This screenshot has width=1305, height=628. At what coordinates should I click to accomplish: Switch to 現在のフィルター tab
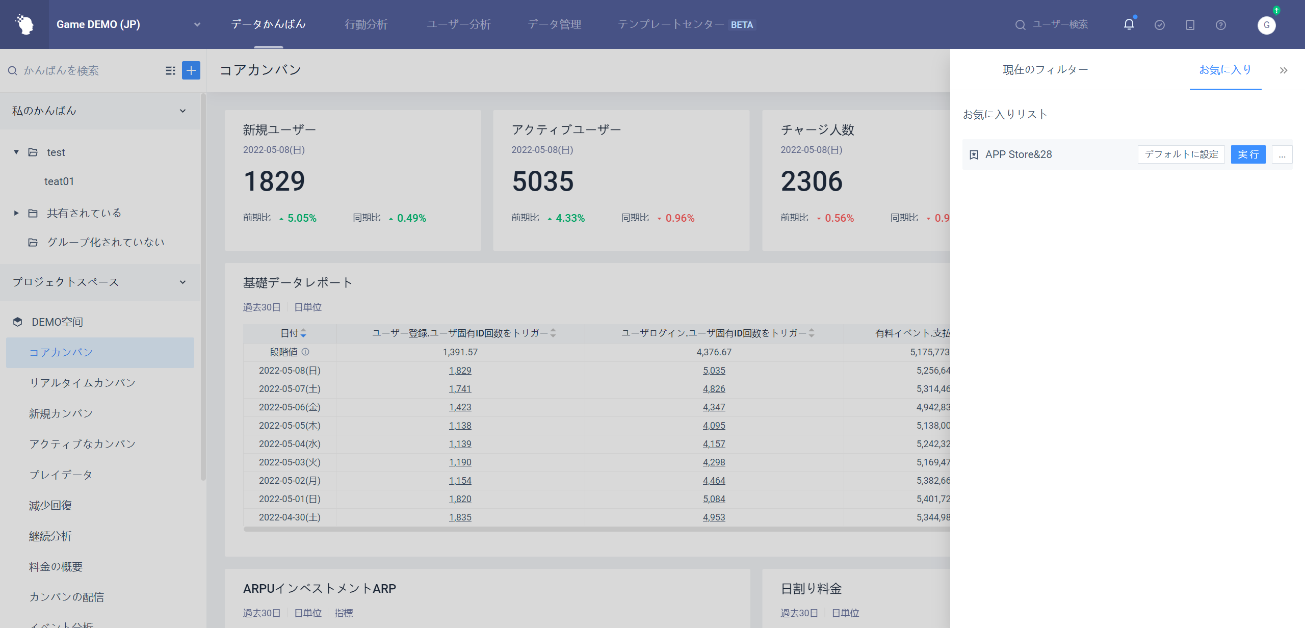click(1046, 70)
